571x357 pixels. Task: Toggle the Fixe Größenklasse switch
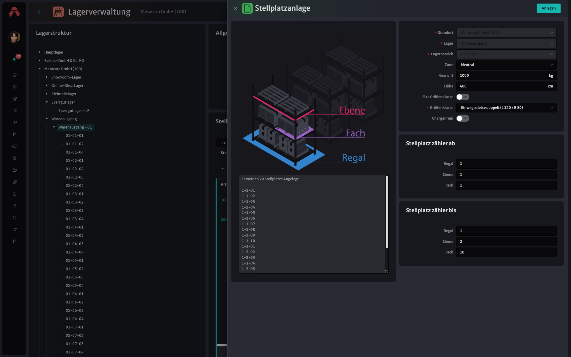[462, 97]
